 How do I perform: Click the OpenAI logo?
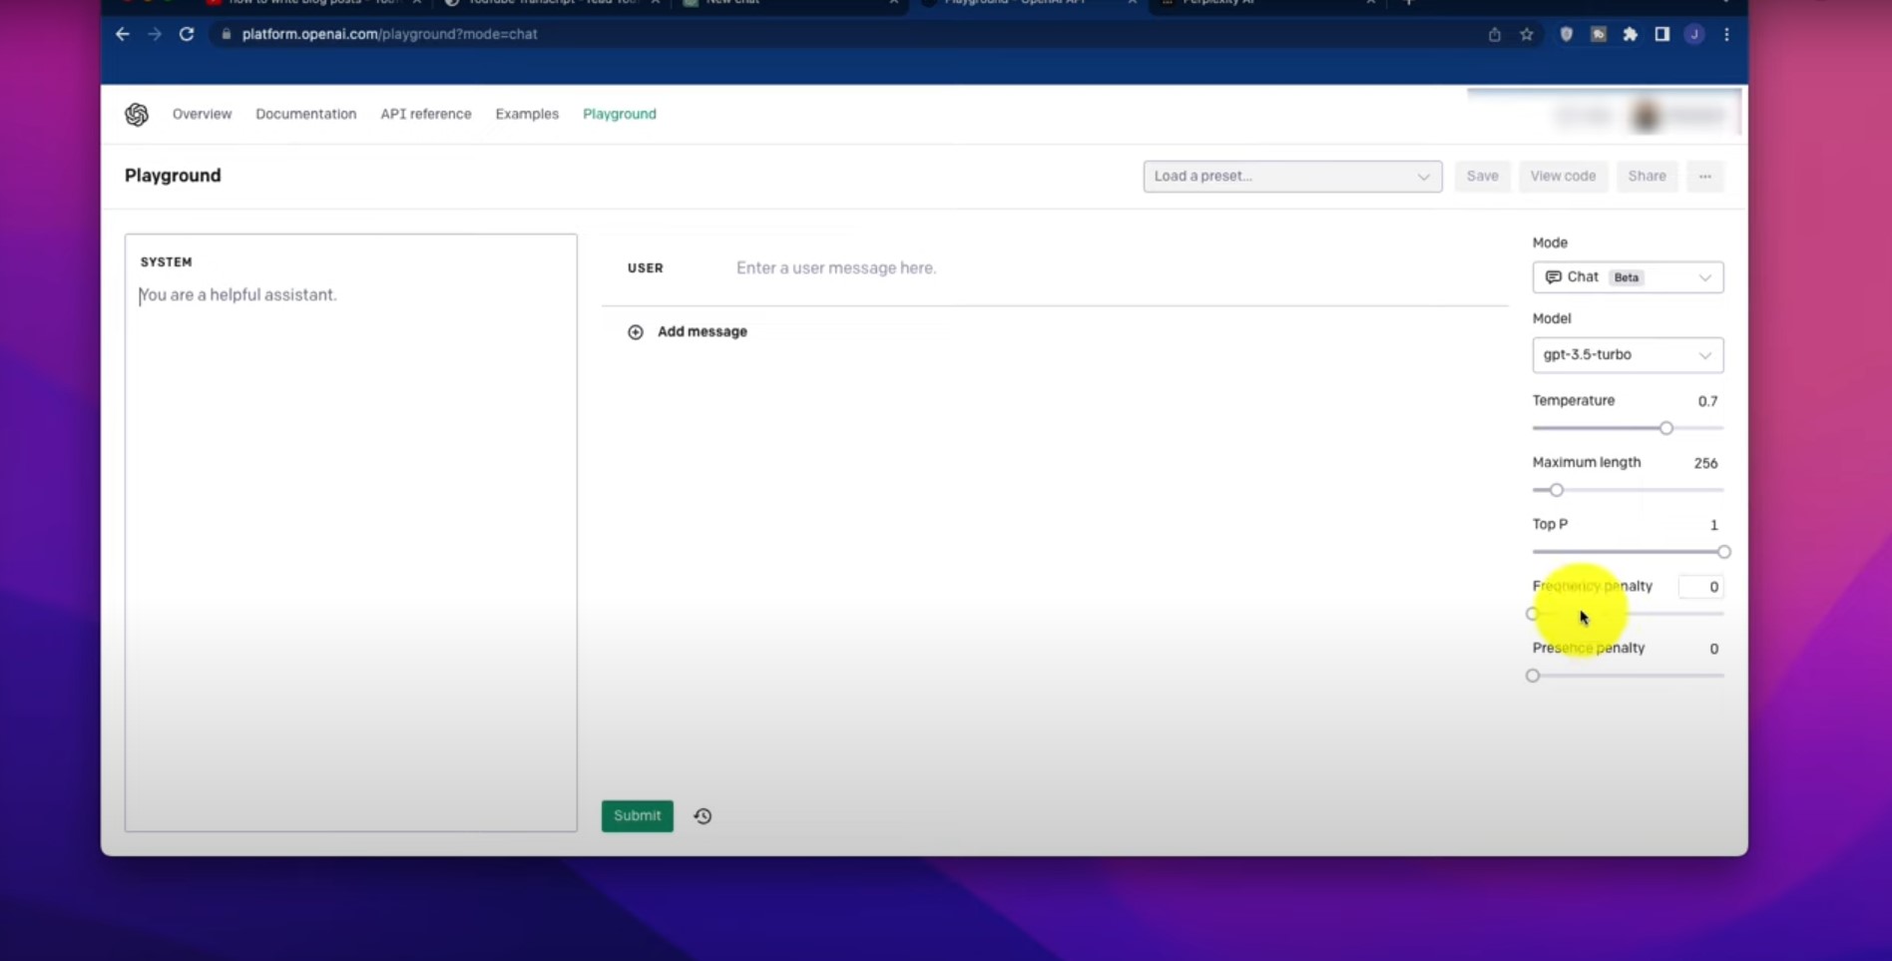coord(137,114)
